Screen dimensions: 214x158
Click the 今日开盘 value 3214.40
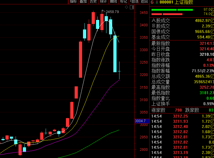point(207,49)
